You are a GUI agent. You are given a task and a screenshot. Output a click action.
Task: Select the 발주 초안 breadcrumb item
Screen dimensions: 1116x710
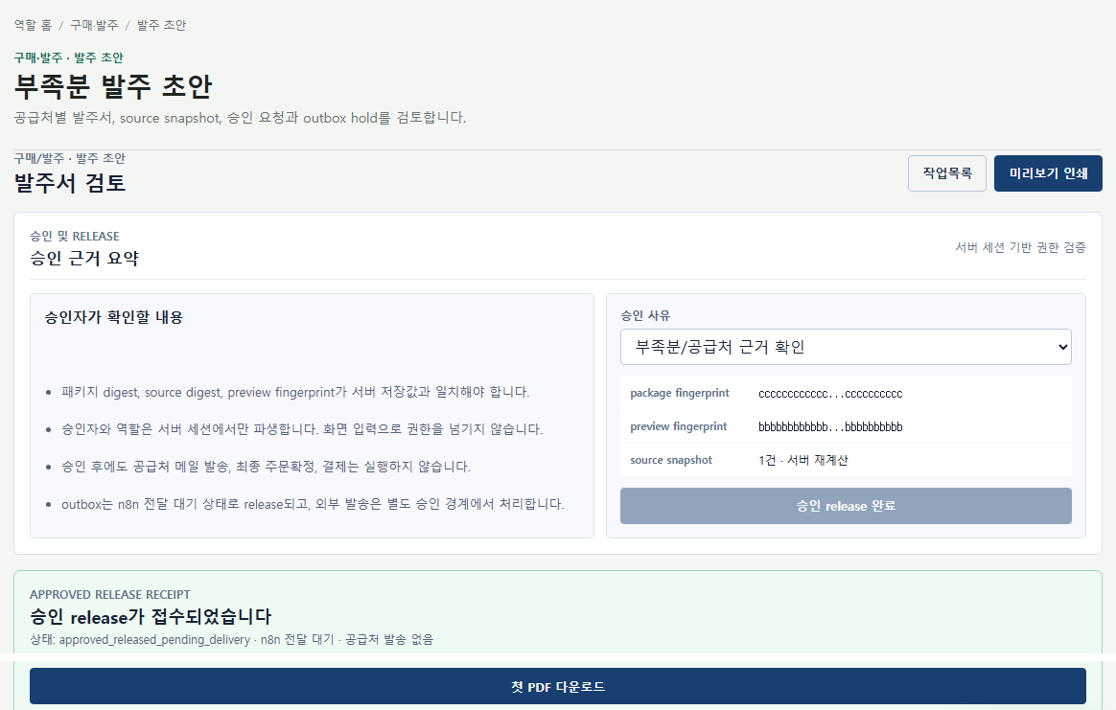(x=162, y=25)
